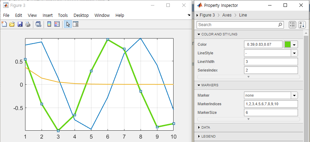Image resolution: width=310 pixels, height=142 pixels.
Task: Select the green line marker at x=10
Action: point(174,124)
